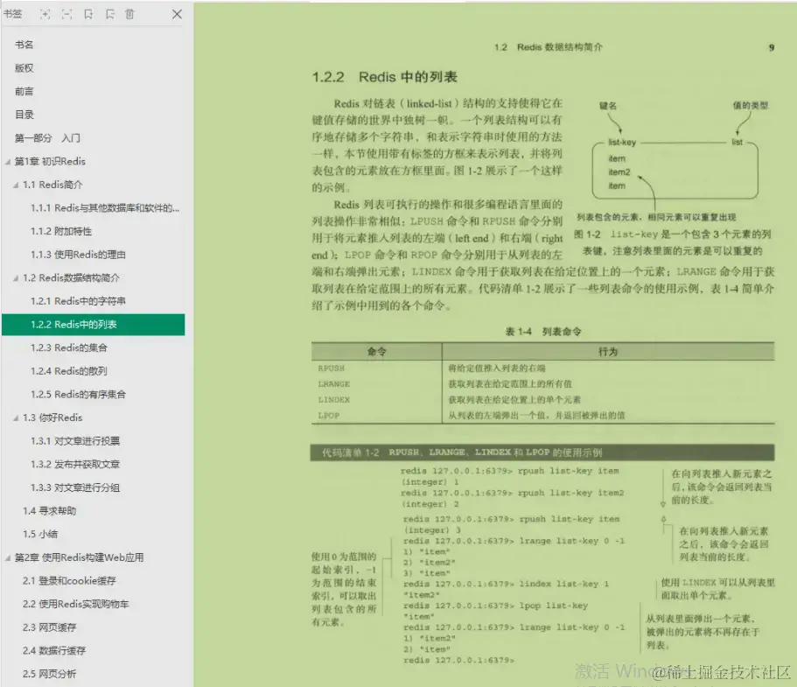Go to 1.3.3 对文章进行分组

coord(74,488)
